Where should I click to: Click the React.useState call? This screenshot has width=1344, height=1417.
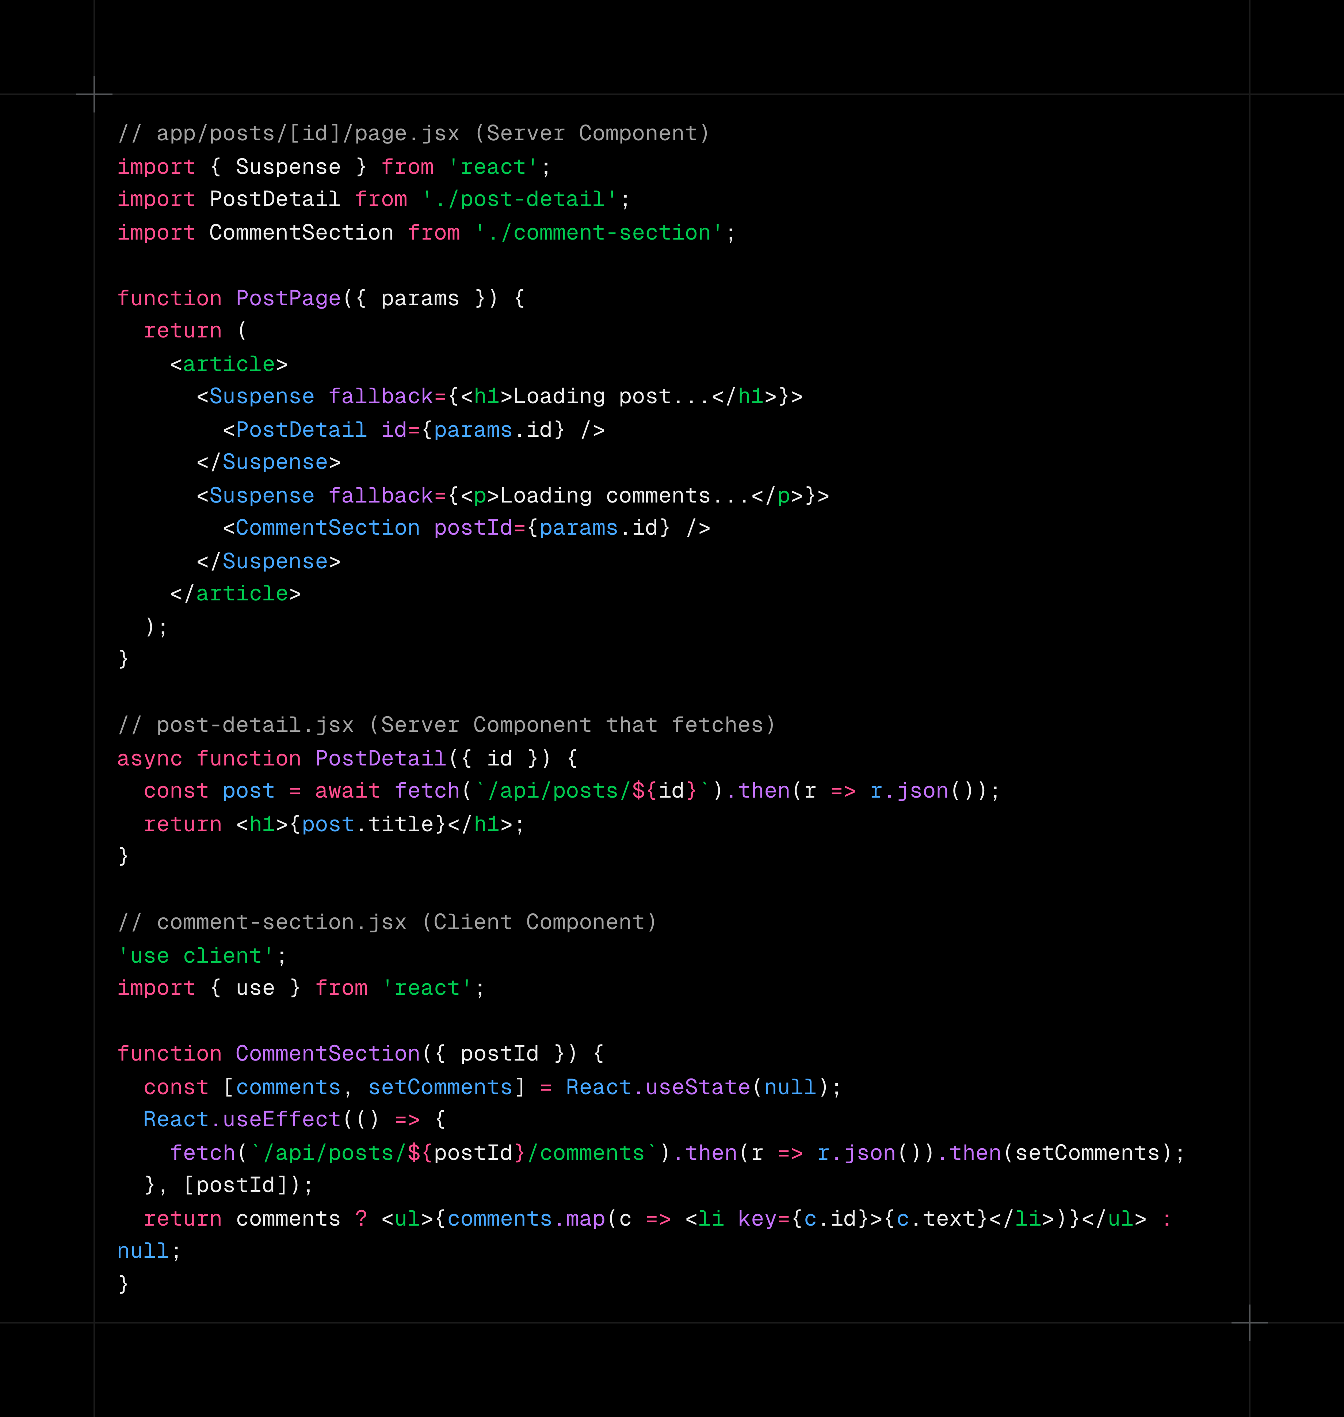click(x=657, y=1088)
